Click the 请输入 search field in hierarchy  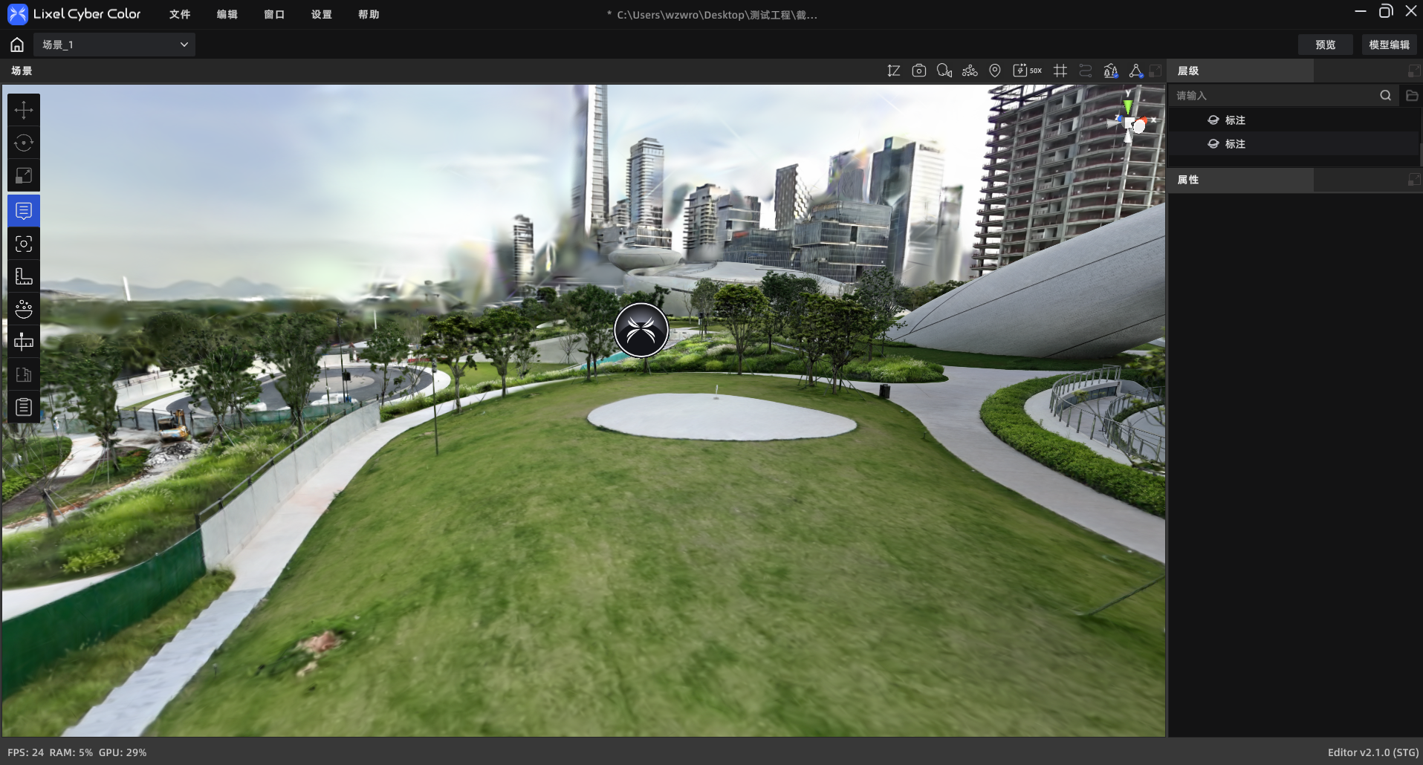coord(1275,95)
